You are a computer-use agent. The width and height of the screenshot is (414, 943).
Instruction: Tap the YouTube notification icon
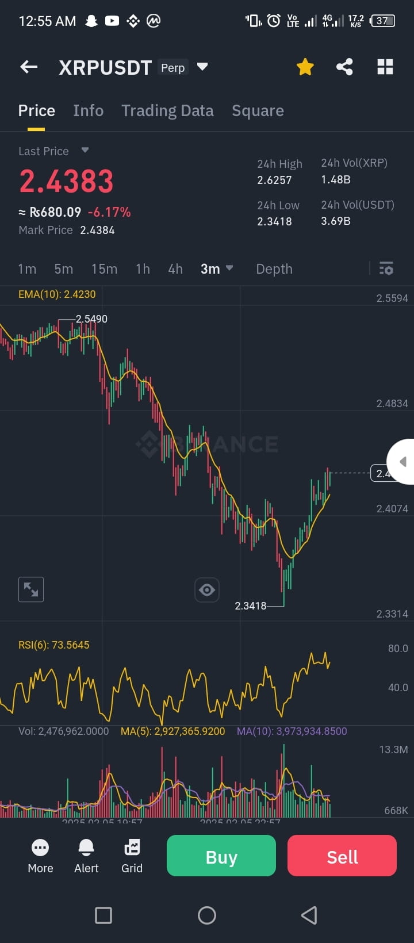pos(112,21)
